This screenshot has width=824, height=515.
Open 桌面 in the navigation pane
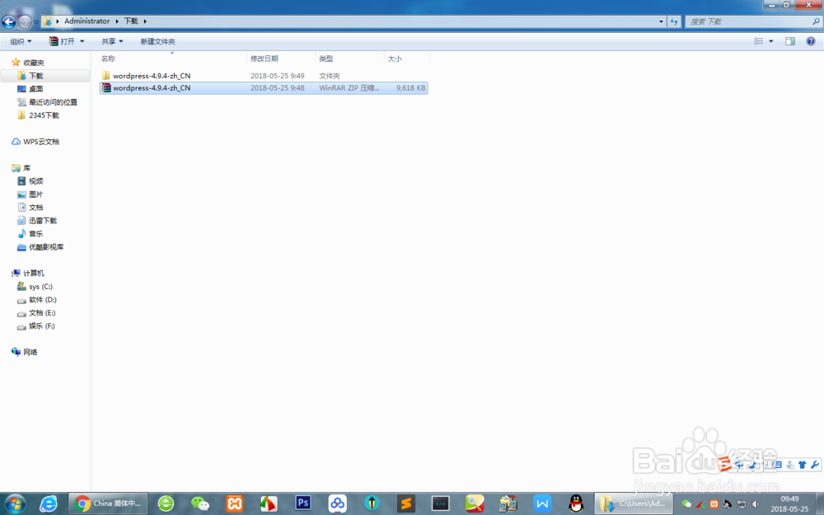click(35, 89)
